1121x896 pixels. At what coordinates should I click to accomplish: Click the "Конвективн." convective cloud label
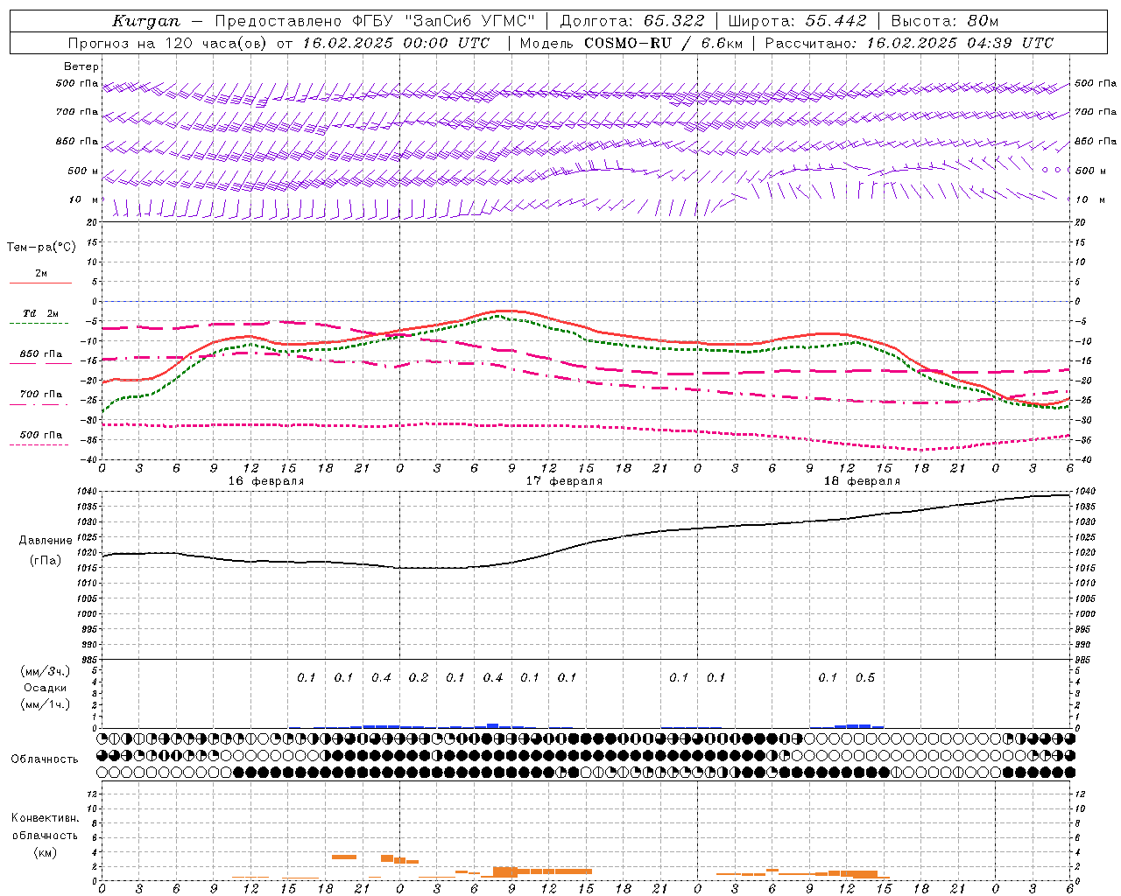coord(45,818)
